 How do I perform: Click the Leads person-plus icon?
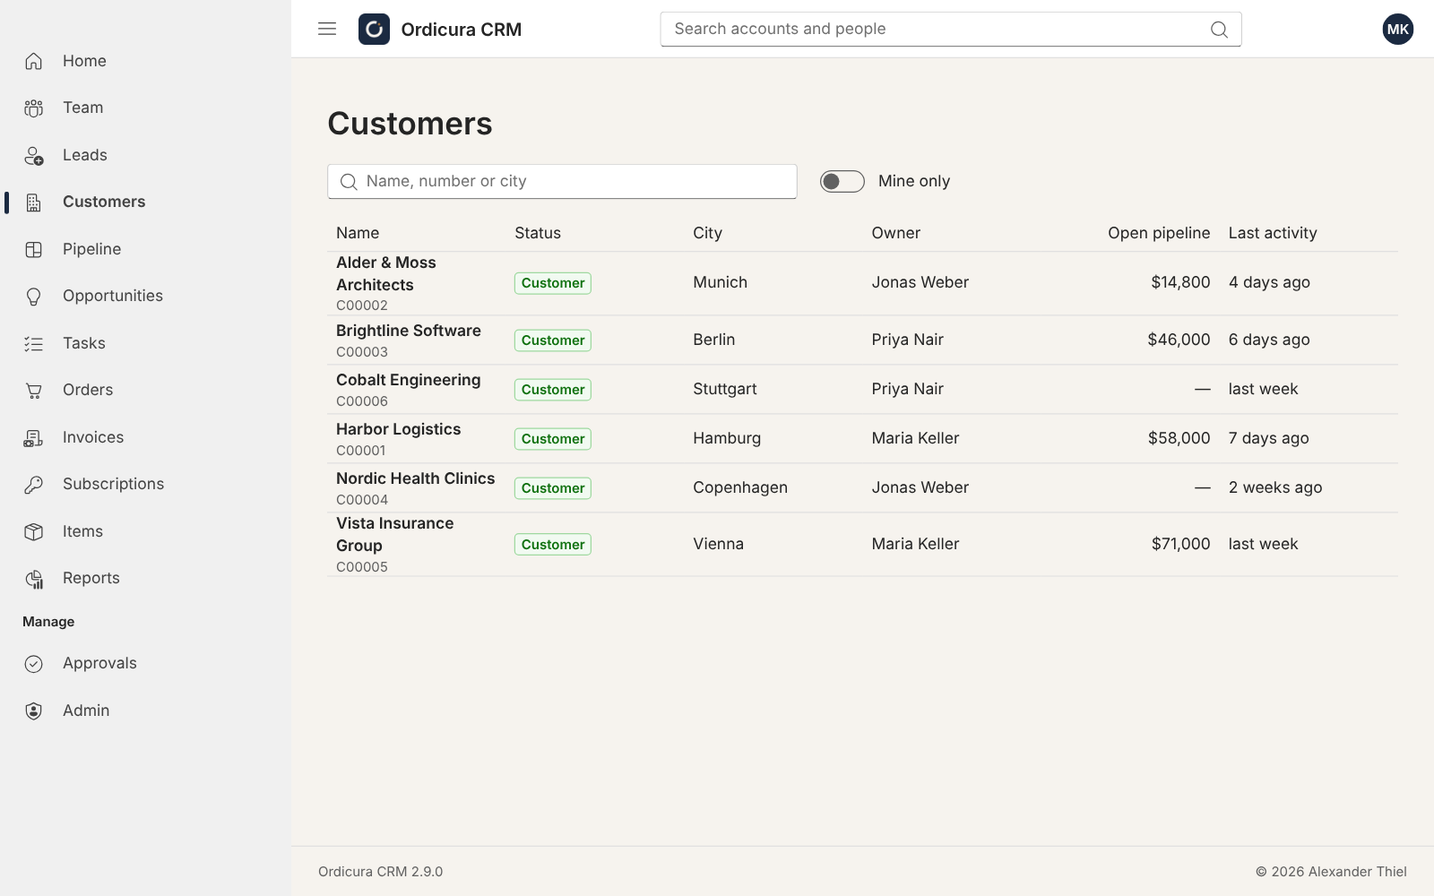[34, 156]
